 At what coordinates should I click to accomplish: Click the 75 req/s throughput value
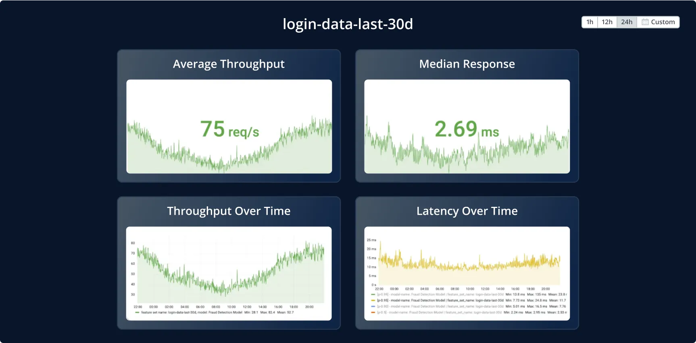(229, 129)
